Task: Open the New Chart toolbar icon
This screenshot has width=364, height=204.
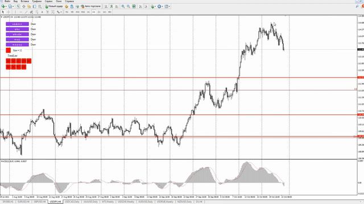Action: point(3,6)
